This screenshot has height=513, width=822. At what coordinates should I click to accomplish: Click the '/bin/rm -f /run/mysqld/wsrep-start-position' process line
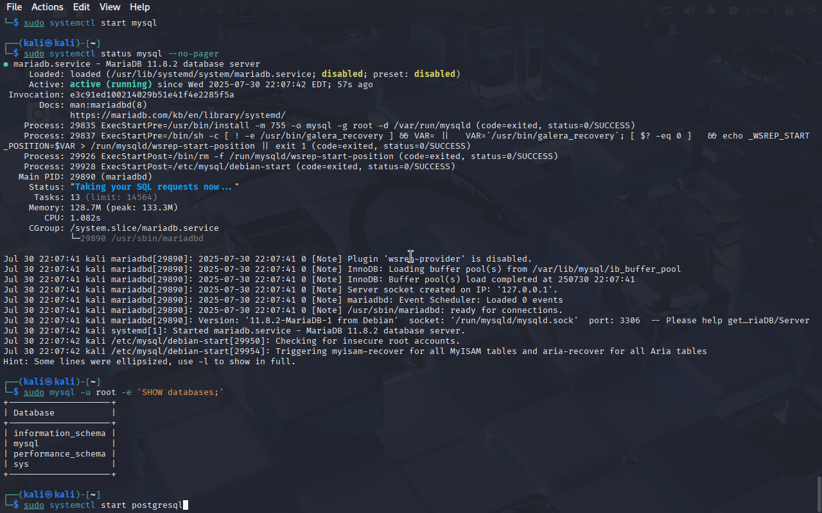[291, 156]
